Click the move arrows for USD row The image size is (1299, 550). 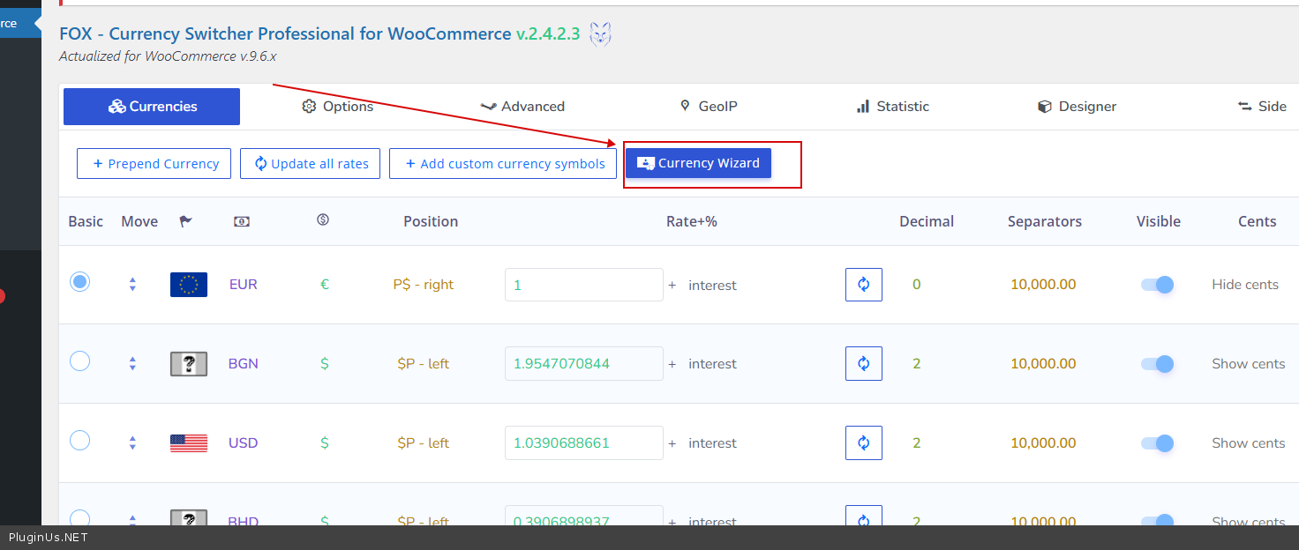point(132,442)
